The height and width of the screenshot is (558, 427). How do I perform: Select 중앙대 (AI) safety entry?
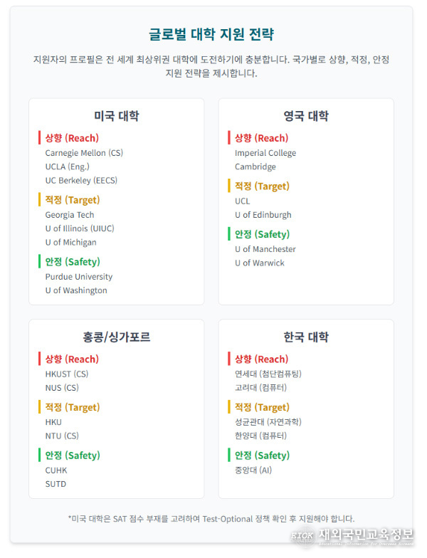[253, 470]
